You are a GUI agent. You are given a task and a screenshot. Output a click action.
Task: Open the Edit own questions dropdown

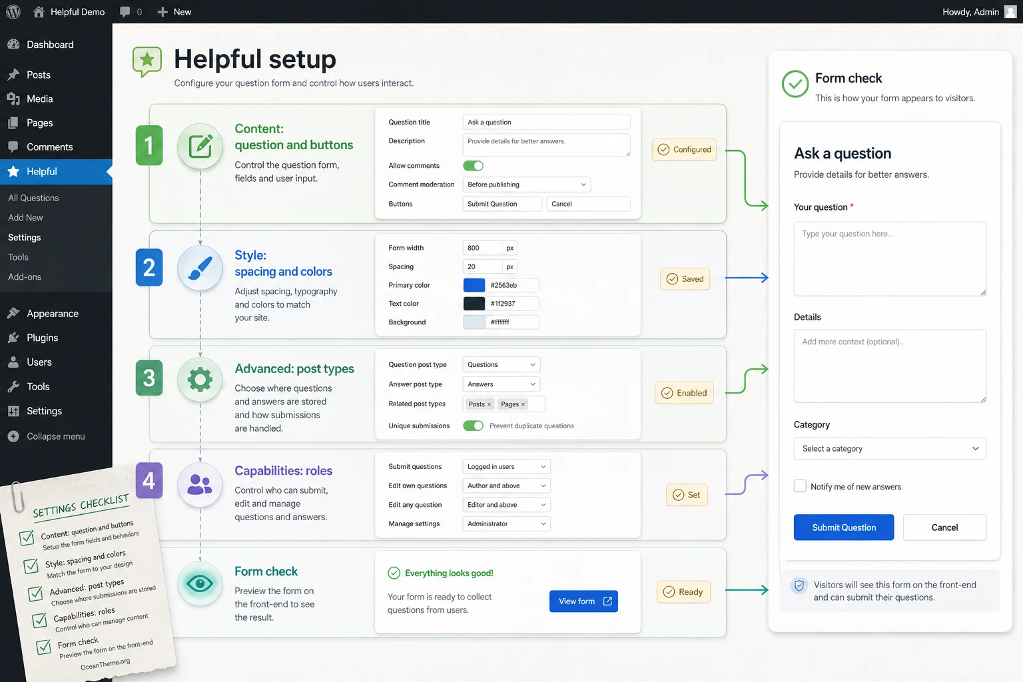507,486
